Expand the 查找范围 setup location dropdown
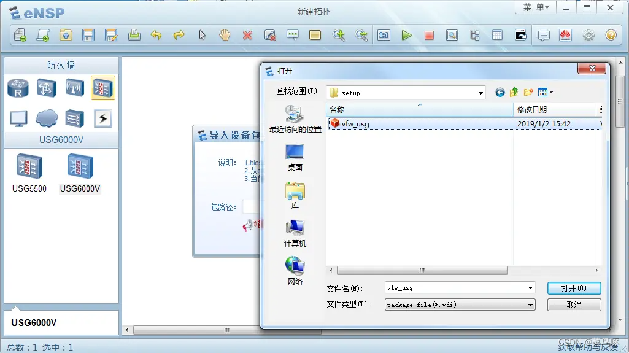This screenshot has width=629, height=353. tap(480, 93)
